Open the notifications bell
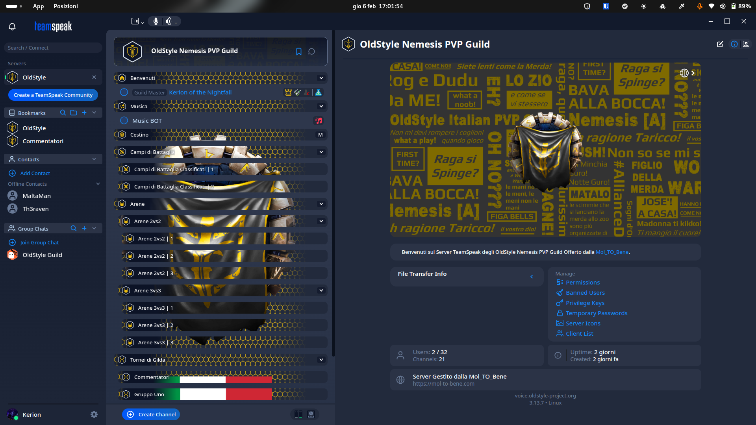The image size is (756, 425). (12, 27)
